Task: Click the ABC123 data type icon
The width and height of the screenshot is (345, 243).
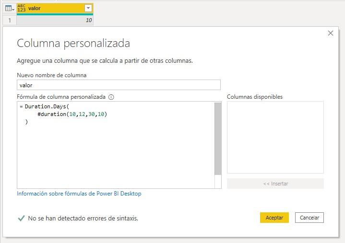Action: pyautogui.click(x=22, y=8)
